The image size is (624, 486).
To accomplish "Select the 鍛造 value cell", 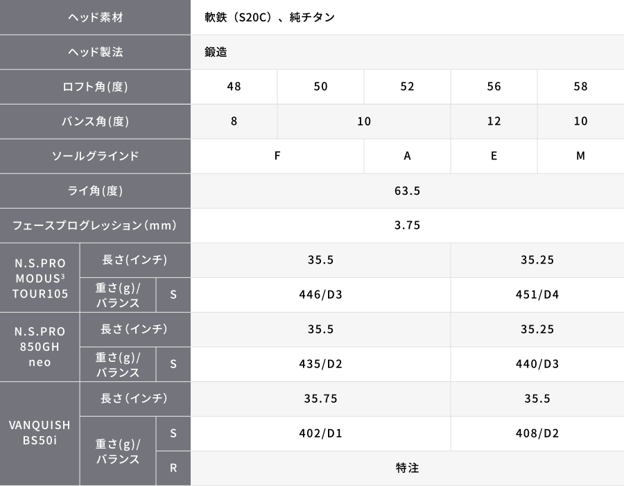I will pos(407,52).
